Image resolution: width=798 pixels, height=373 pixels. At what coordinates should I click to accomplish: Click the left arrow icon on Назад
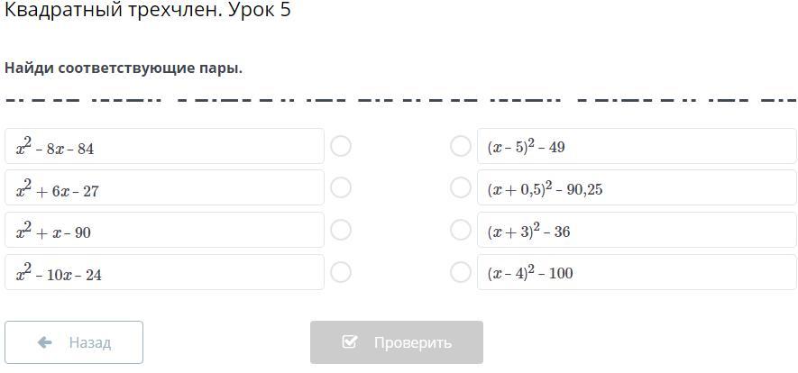click(44, 342)
